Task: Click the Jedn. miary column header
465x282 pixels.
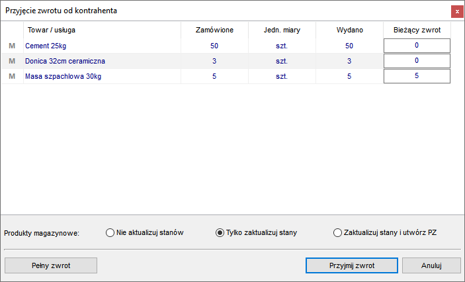Action: point(282,30)
